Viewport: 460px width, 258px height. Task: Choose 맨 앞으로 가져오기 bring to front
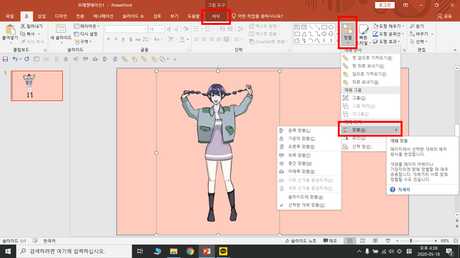tap(370, 58)
